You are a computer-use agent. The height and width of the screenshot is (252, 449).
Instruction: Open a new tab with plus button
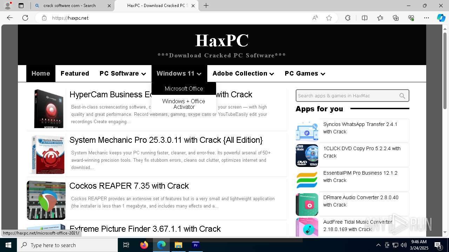point(206,6)
